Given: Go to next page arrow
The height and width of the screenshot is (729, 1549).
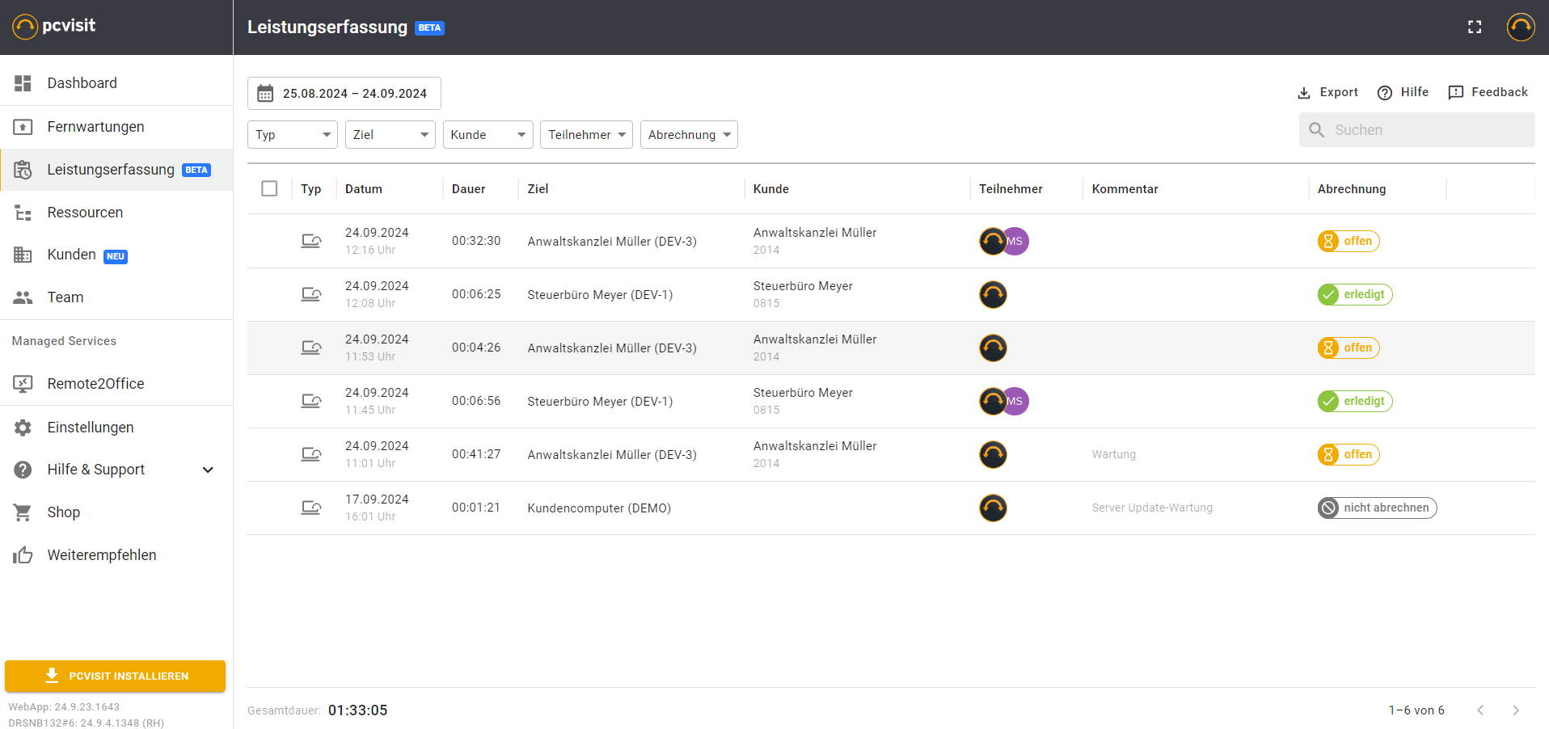Looking at the screenshot, I should 1515,710.
